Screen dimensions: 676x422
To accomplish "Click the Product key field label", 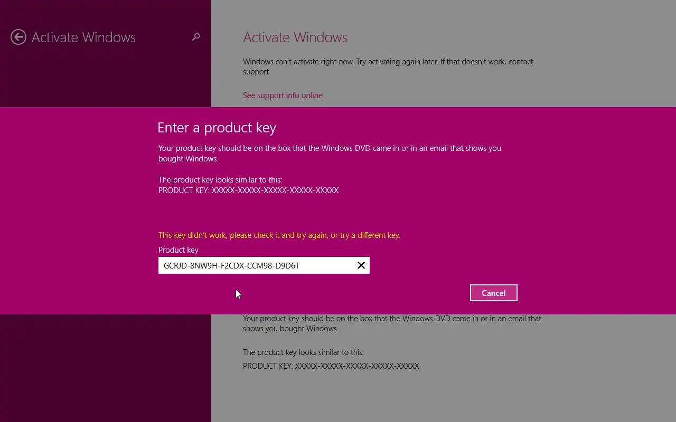I will [179, 250].
